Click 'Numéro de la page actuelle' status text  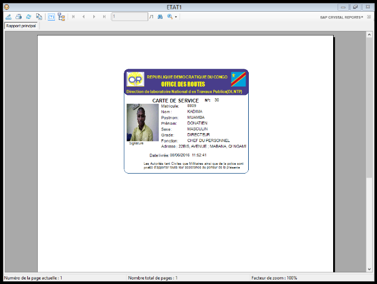click(33, 278)
